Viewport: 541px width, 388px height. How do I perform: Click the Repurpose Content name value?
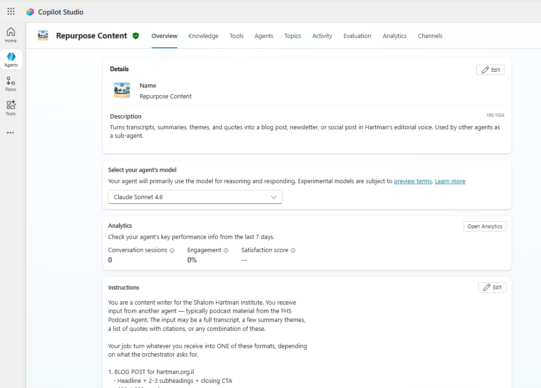(x=165, y=97)
